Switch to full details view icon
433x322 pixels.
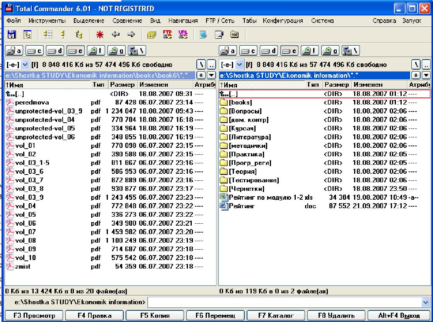pyautogui.click(x=63, y=34)
